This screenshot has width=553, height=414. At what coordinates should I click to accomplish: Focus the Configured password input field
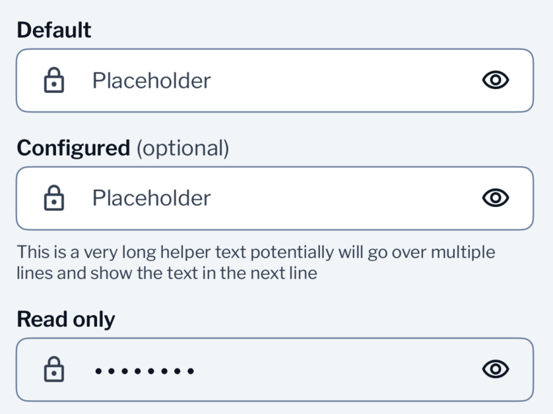(275, 198)
